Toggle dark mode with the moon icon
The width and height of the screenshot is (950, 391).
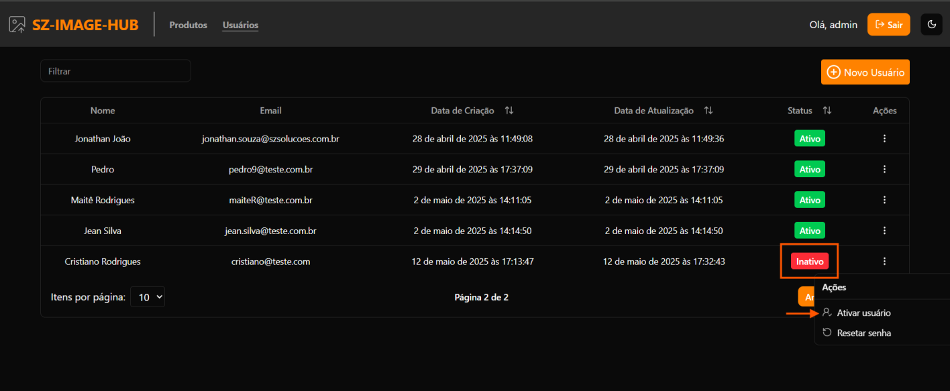pos(931,25)
